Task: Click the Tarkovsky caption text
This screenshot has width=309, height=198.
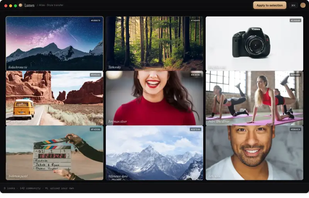Action: [x=114, y=67]
